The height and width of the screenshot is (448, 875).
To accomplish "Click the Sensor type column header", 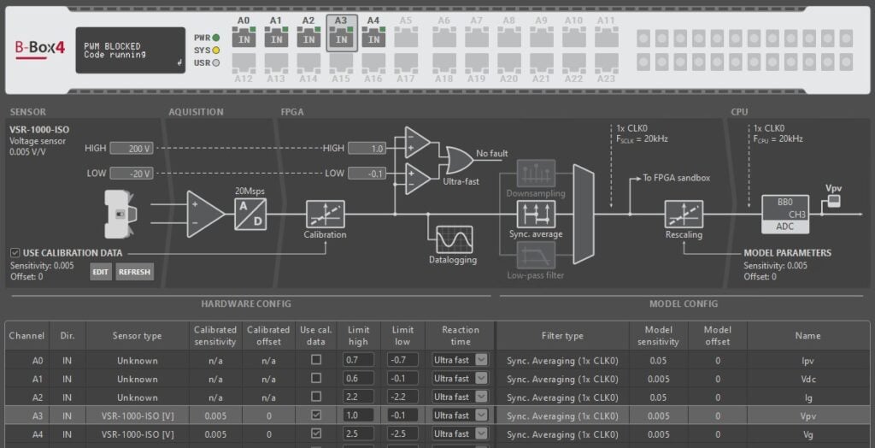I will pos(137,336).
